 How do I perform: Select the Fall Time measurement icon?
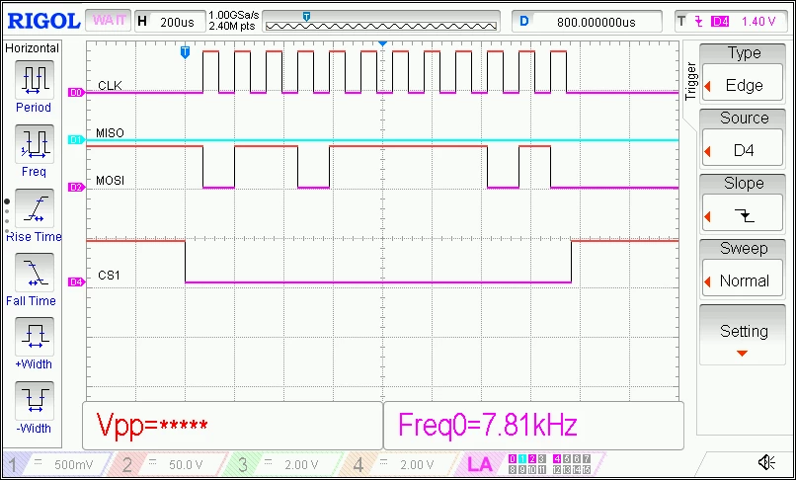pyautogui.click(x=34, y=273)
